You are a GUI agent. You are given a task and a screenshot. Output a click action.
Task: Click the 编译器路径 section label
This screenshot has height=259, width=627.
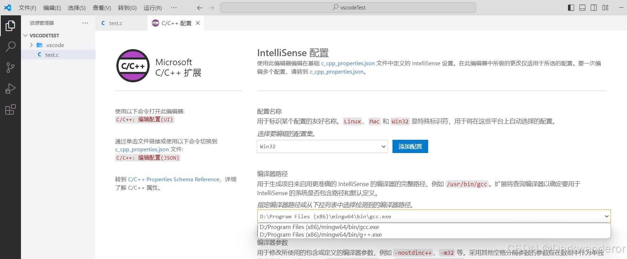click(x=273, y=174)
